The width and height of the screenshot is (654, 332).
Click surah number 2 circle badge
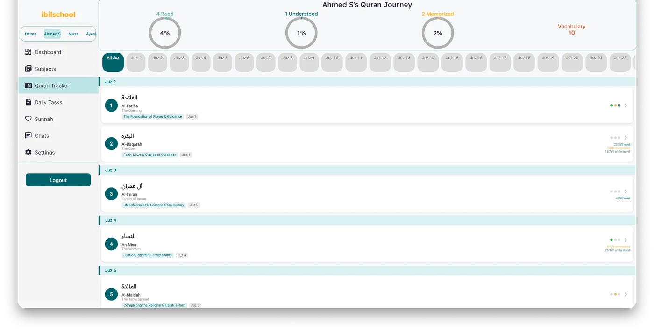tap(111, 144)
